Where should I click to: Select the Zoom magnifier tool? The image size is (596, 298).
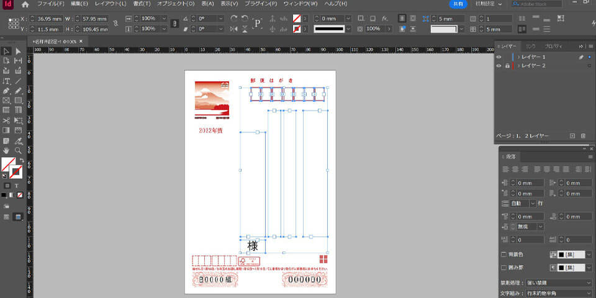(18, 150)
